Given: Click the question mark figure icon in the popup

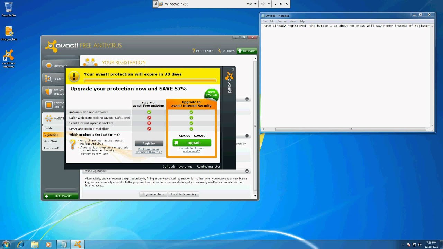Looking at the screenshot, I should click(x=73, y=145).
